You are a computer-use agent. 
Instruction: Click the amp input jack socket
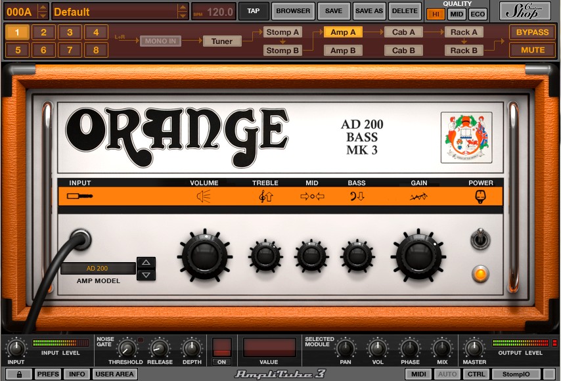(x=81, y=239)
